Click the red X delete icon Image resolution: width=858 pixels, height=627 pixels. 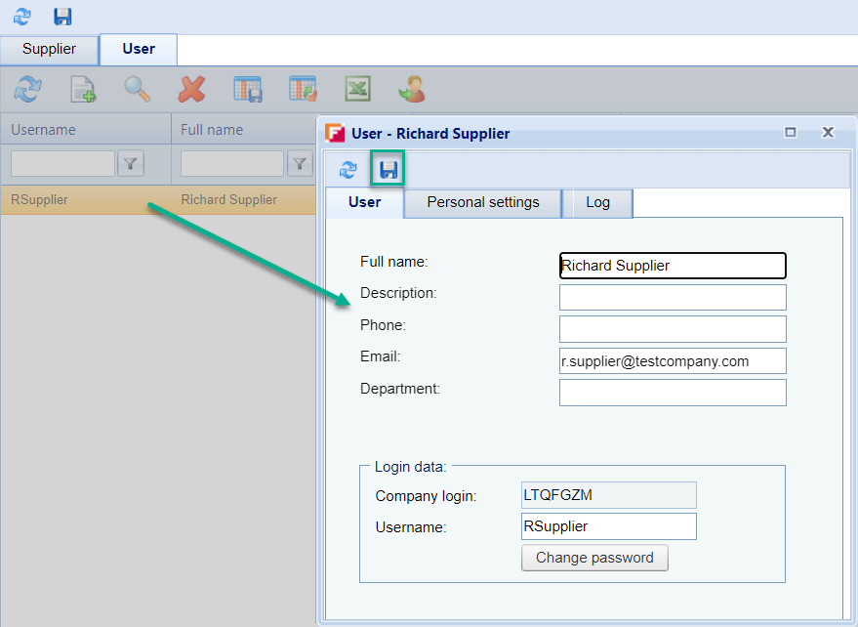coord(192,90)
